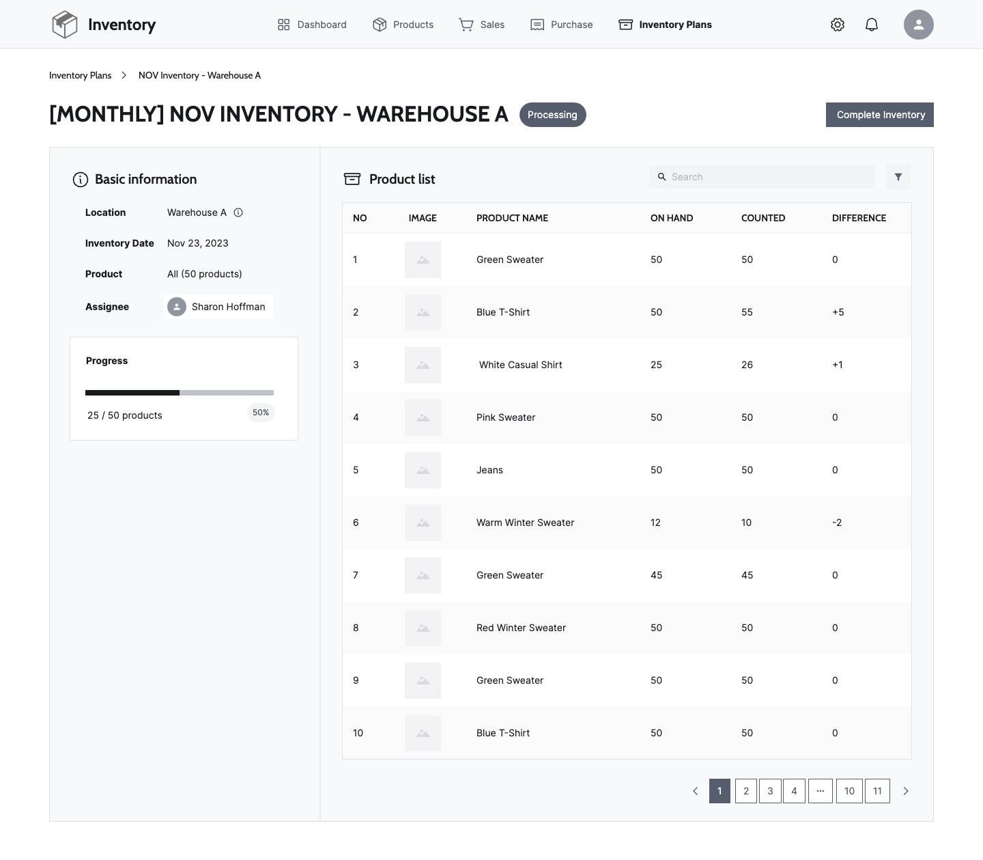
Task: Select the Warm Winter Sweater product name
Action: (525, 523)
